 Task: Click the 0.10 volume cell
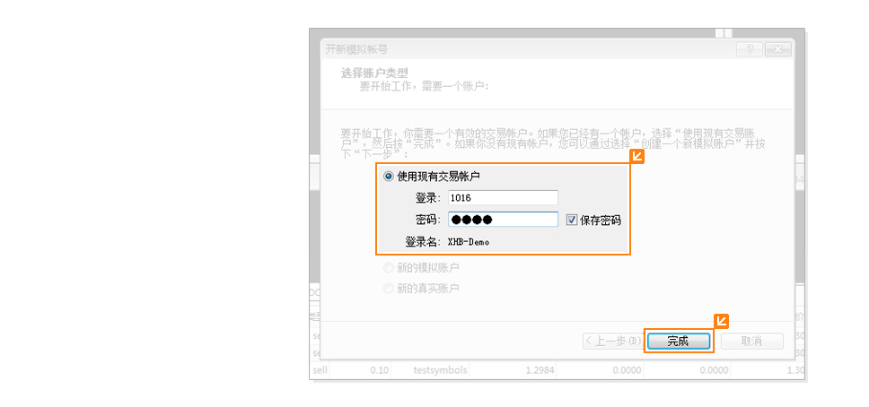tap(380, 369)
